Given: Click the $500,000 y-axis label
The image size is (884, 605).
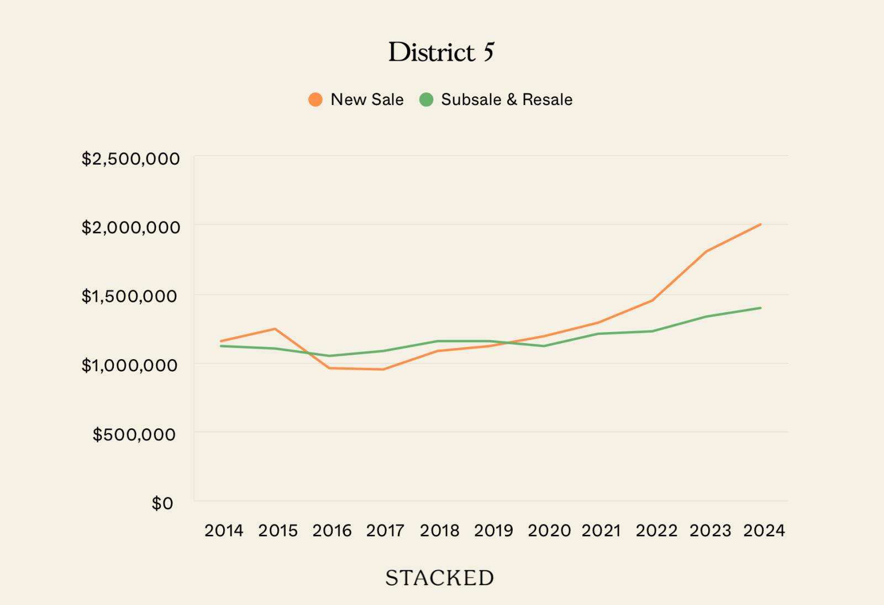Looking at the screenshot, I should pos(134,434).
